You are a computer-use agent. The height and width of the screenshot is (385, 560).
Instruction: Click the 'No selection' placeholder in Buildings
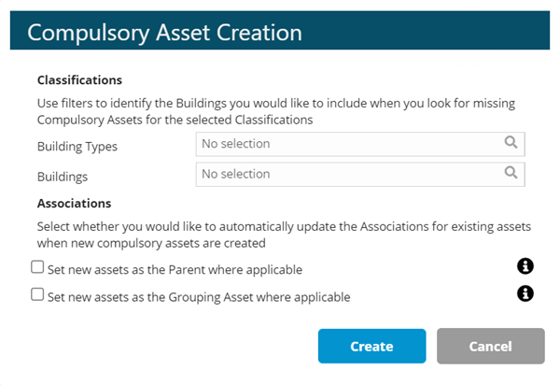(x=236, y=174)
